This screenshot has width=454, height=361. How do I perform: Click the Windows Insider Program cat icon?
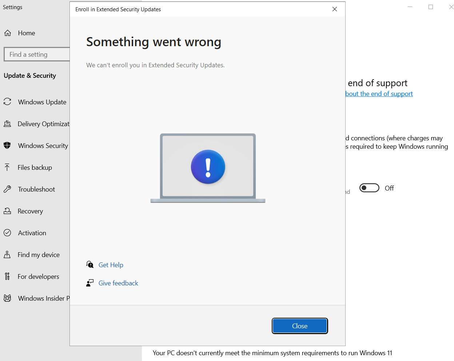7,298
